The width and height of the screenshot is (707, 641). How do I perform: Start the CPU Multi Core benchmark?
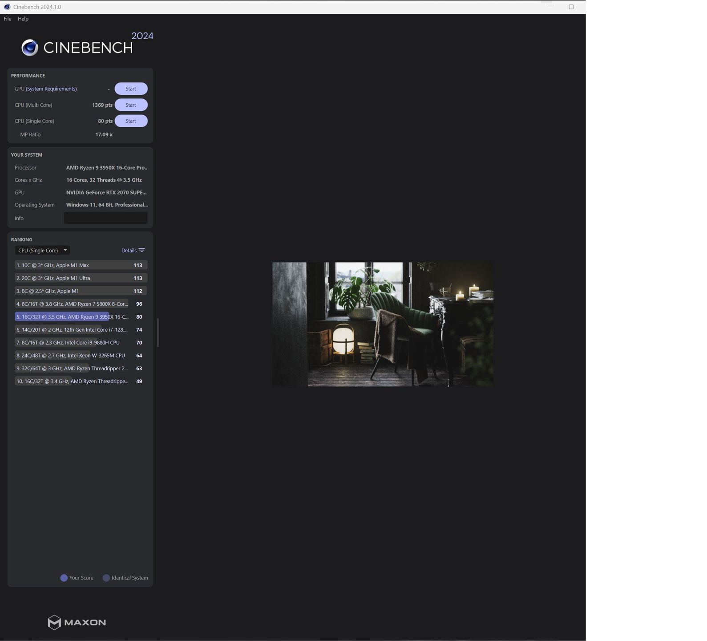pyautogui.click(x=131, y=105)
